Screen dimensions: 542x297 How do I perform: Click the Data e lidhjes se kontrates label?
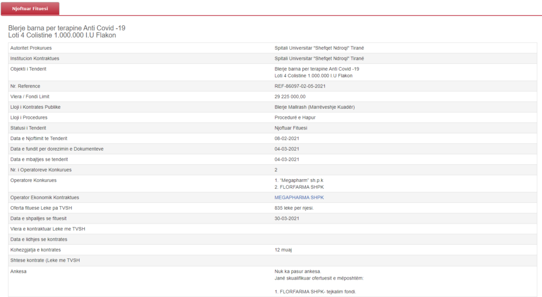pyautogui.click(x=39, y=239)
